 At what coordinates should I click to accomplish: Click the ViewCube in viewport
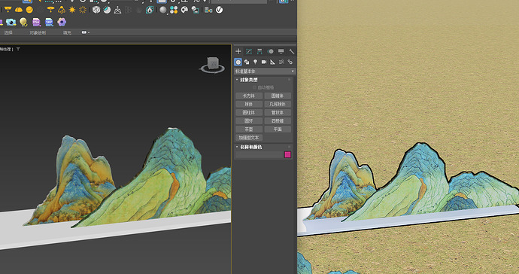point(213,65)
